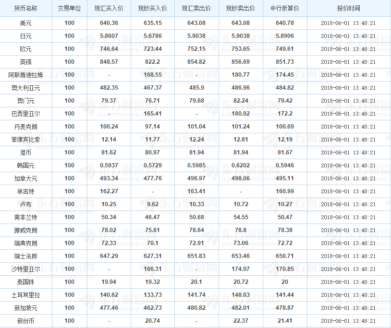Select 阿联酋迪拉姆 in the currency list
391x328 pixels.
pyautogui.click(x=25, y=75)
